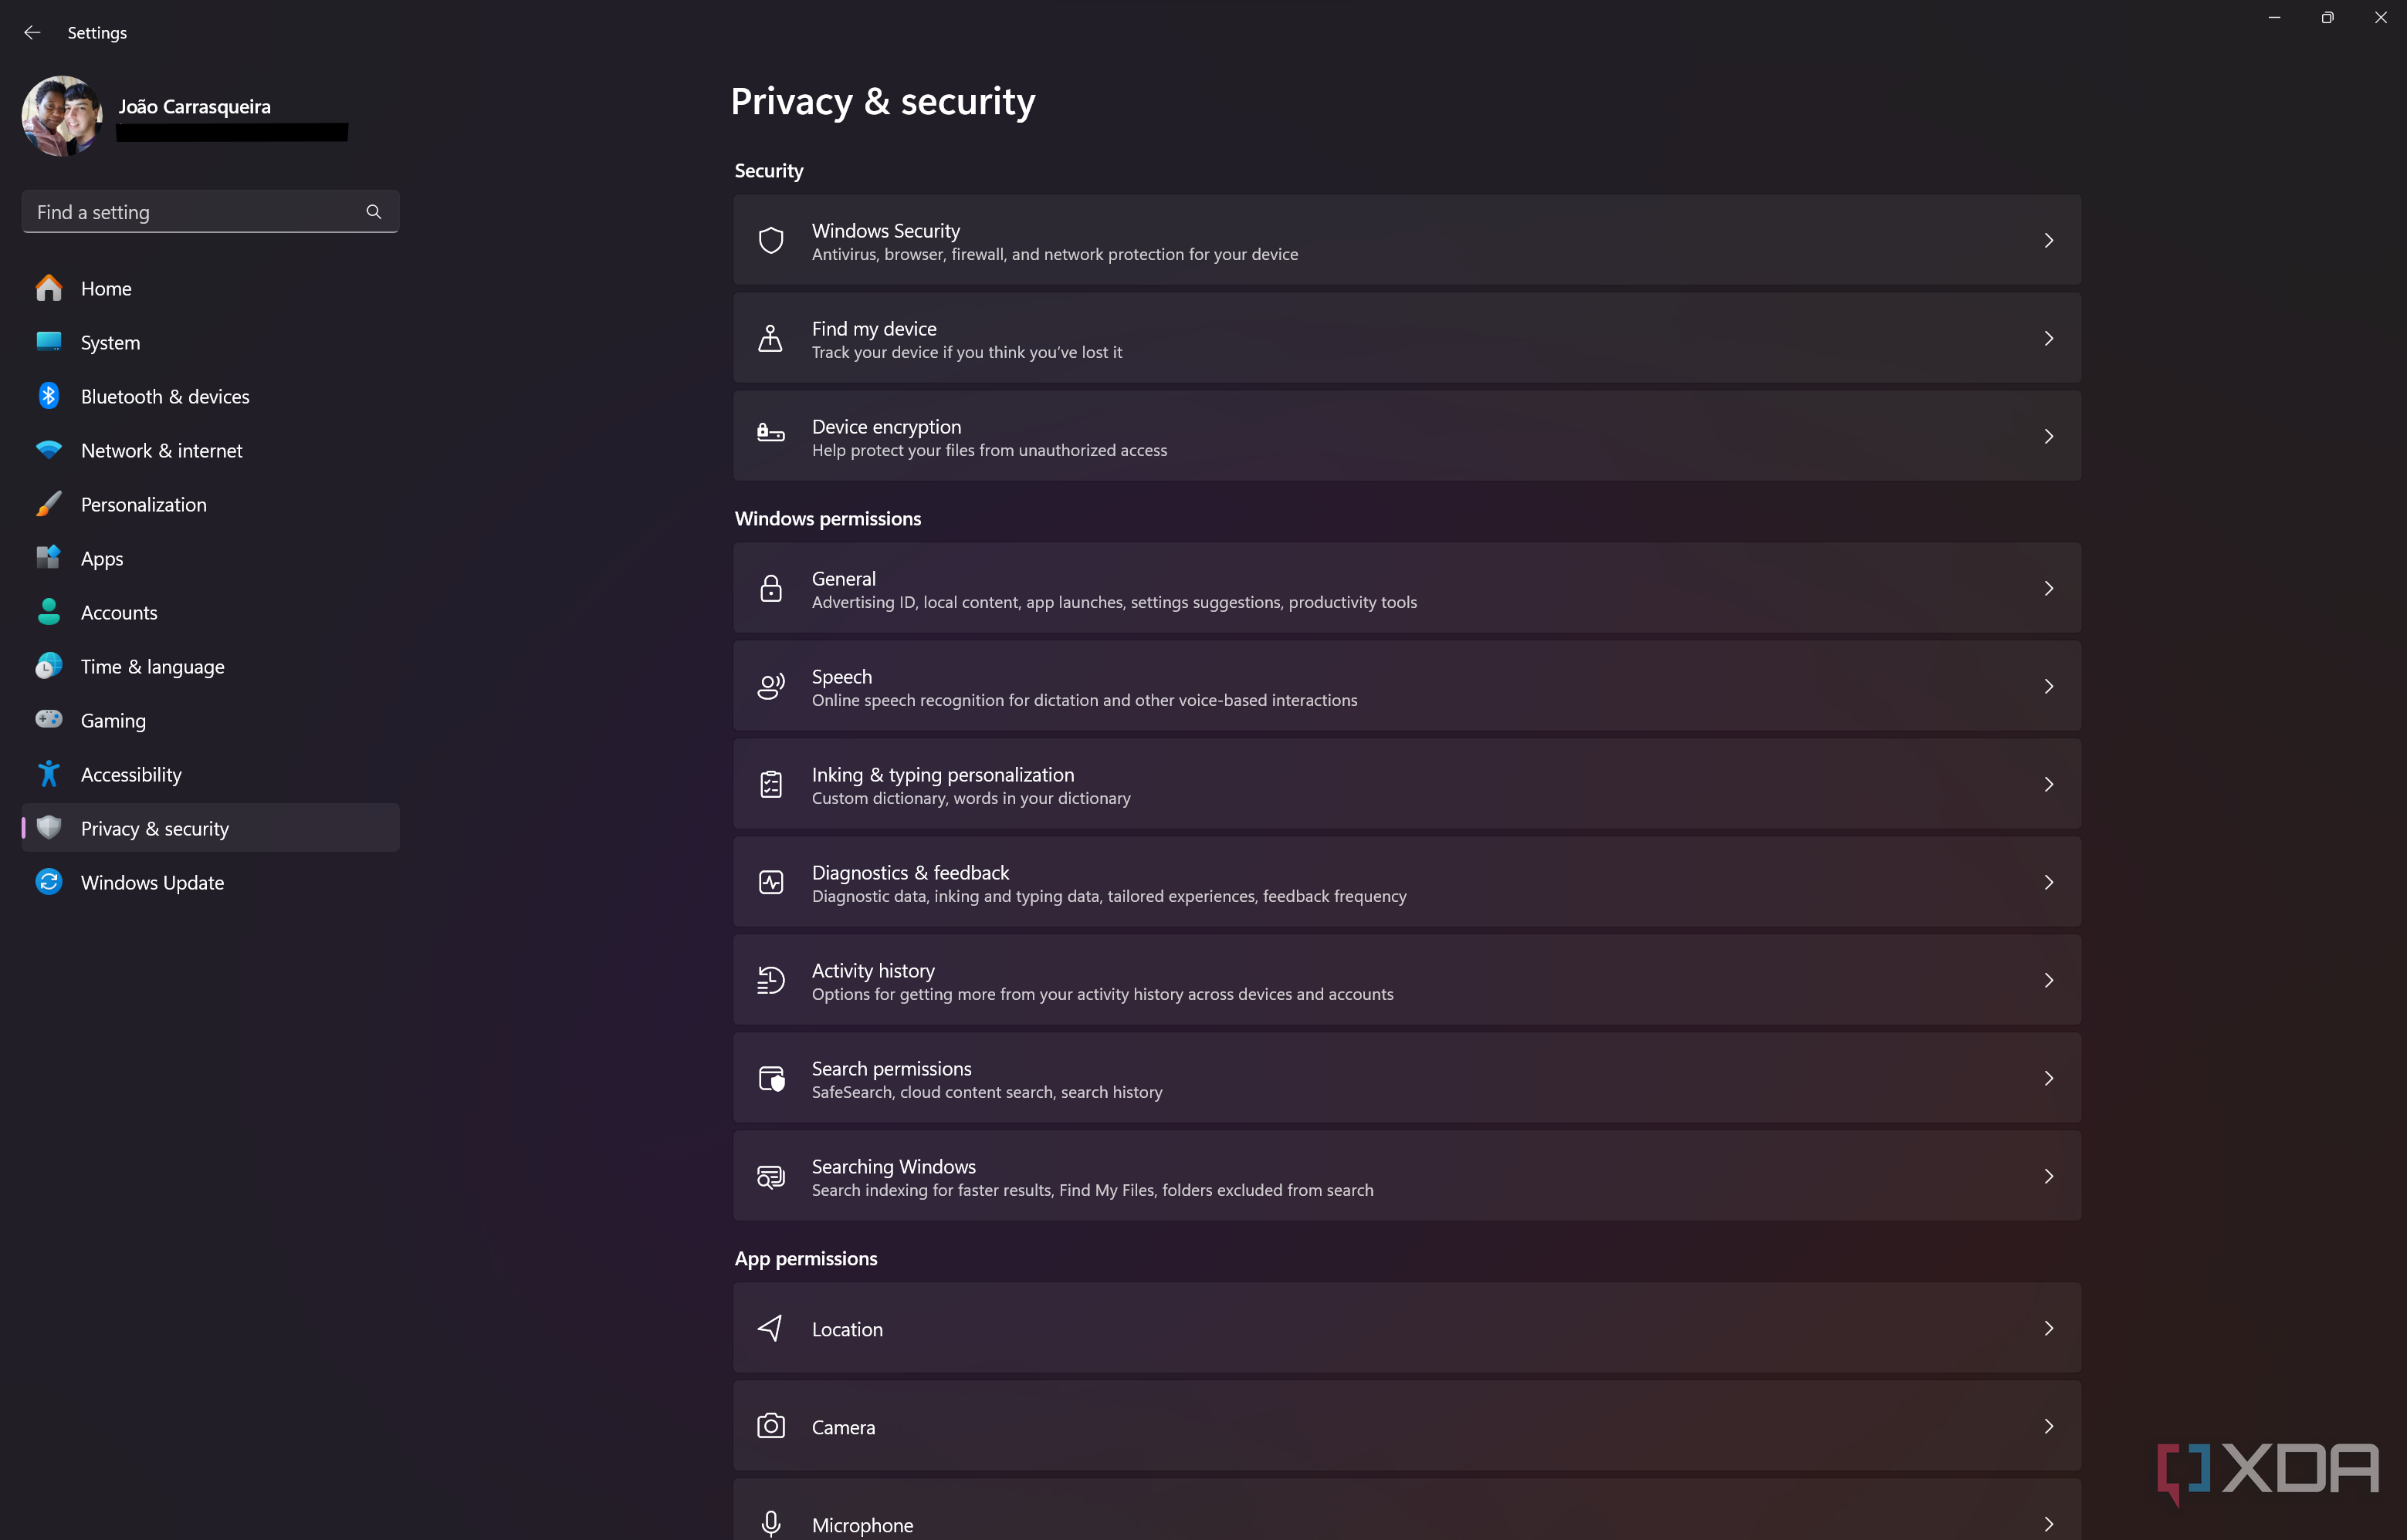Click "Online speech recognition" description text
2407x1540 pixels.
tap(1085, 700)
